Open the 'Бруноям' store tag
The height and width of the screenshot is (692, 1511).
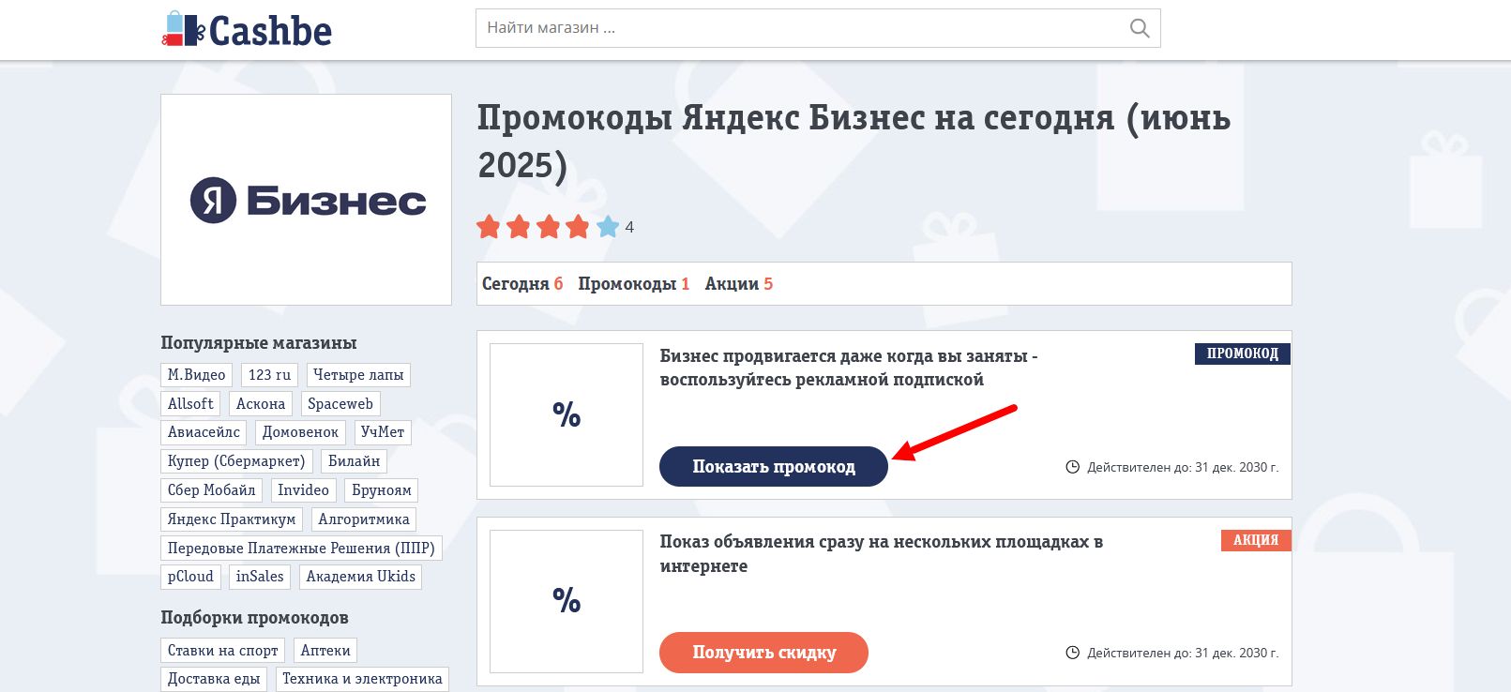(x=382, y=490)
